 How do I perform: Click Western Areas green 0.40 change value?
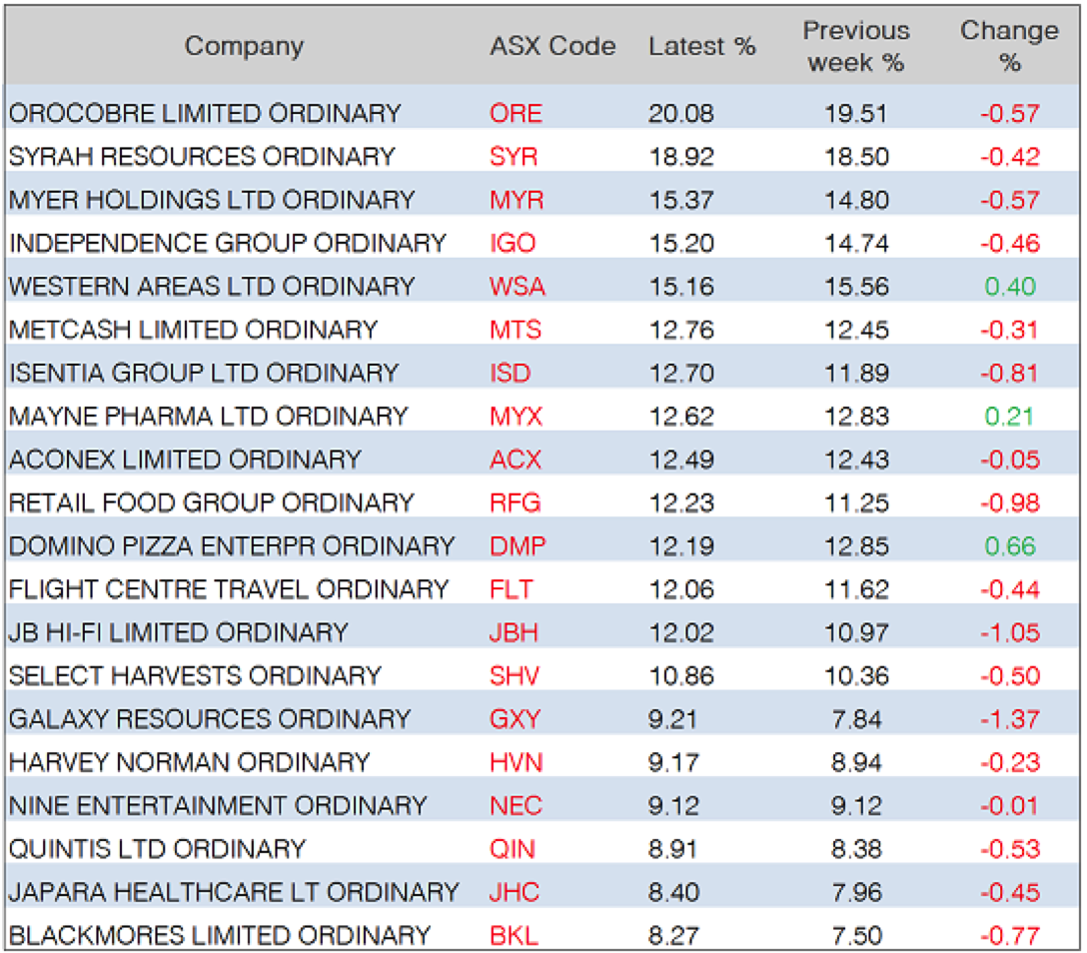1010,287
